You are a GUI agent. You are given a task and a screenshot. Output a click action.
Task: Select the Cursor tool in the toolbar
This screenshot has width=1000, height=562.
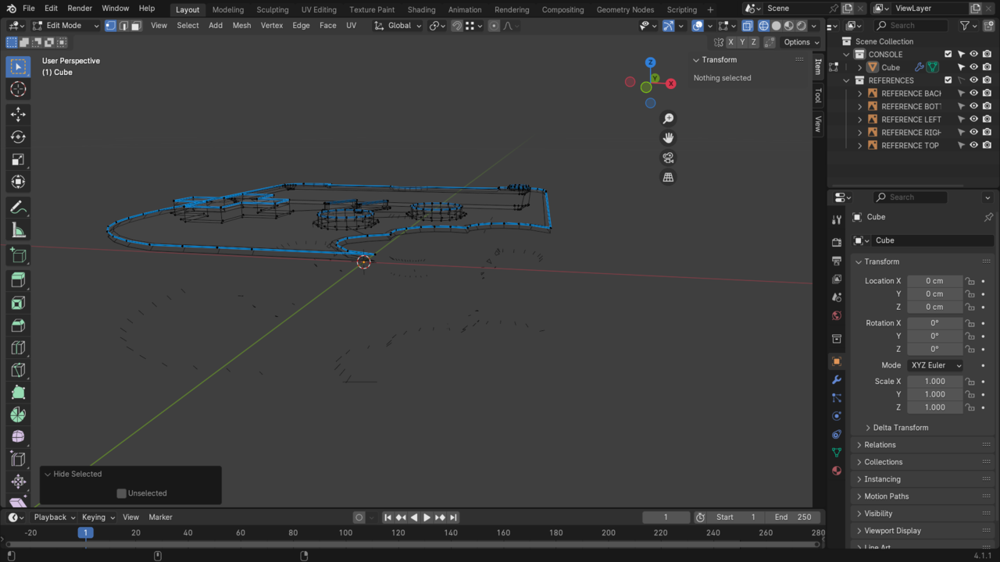pyautogui.click(x=18, y=89)
